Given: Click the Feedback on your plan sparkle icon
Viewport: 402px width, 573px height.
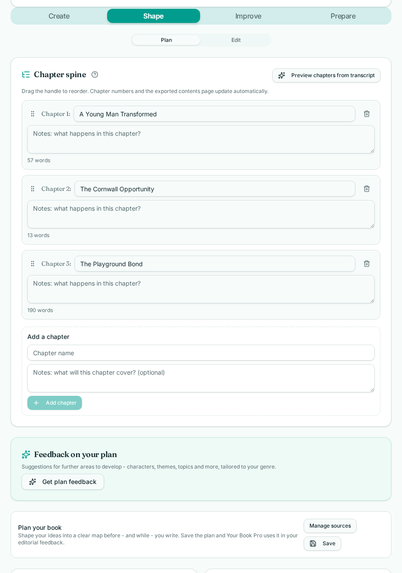Looking at the screenshot, I should point(26,454).
